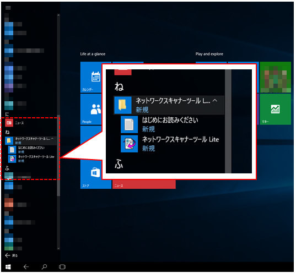Open the ニュース app in the app list
Screen dimensions: 296x273
pyautogui.click(x=30, y=123)
